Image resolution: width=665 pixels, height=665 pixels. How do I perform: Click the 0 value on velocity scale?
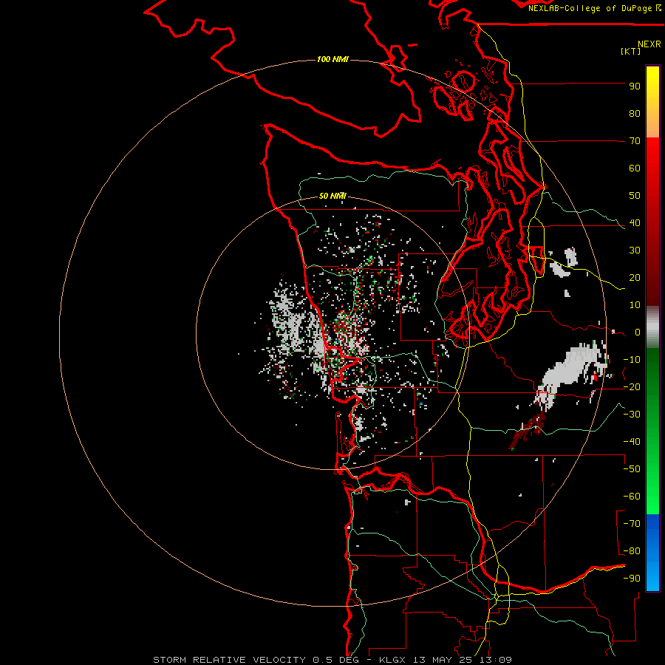tap(638, 332)
